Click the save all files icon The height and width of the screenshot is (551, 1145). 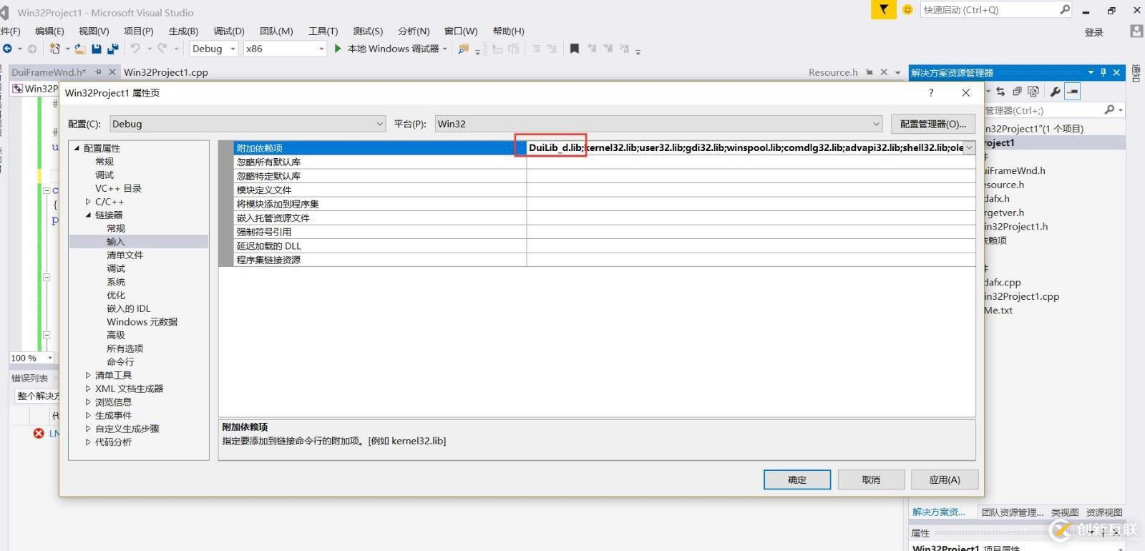113,49
